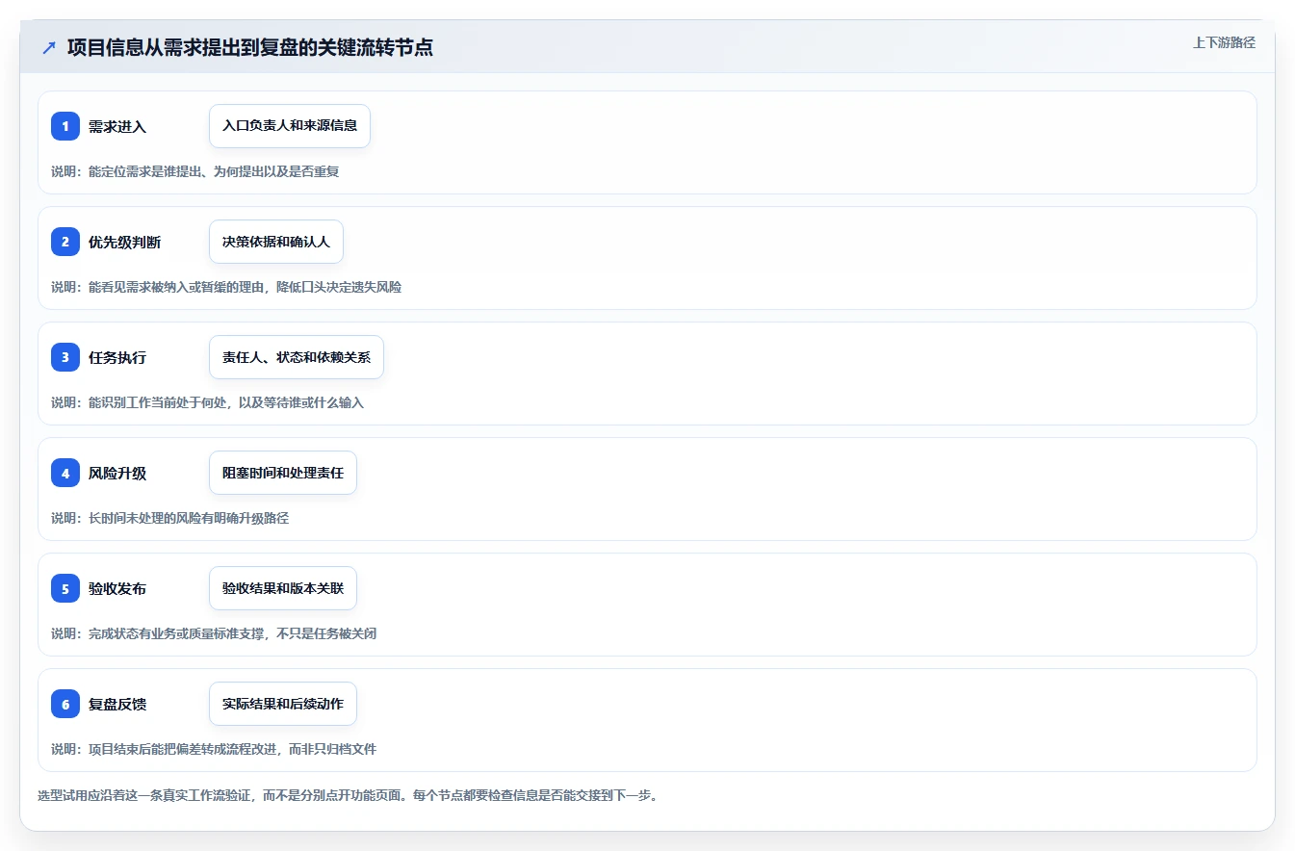Click the 需求进入 step title
The width and height of the screenshot is (1295, 851).
117,126
